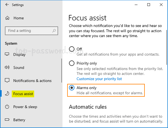
Task: Click the Focus assist moon icon
Action: [x=8, y=94]
